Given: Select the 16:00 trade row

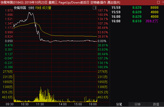Looking at the screenshot, I should (135, 17).
